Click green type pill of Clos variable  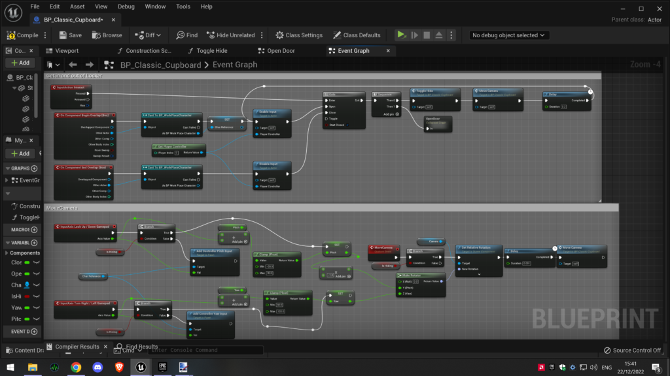27,262
